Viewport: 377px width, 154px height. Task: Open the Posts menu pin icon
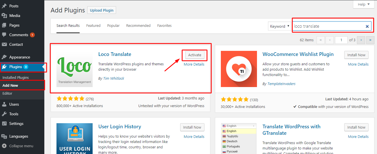pyautogui.click(x=4, y=6)
